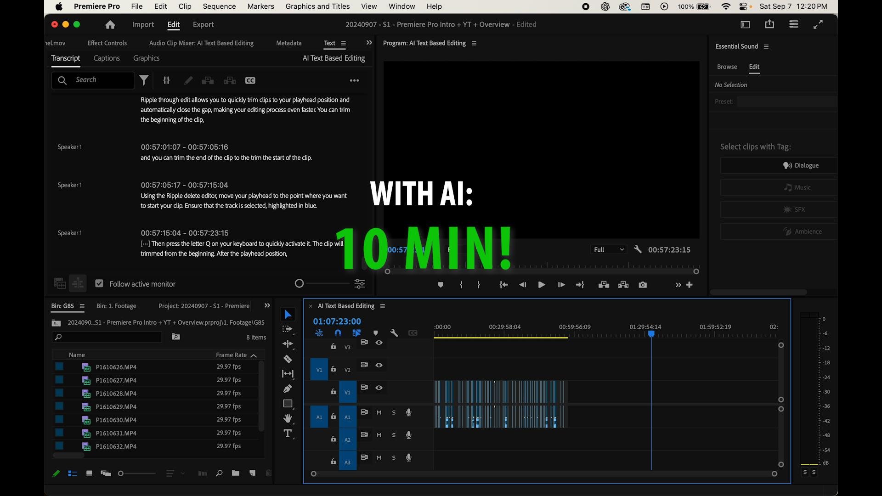Play the program monitor
The width and height of the screenshot is (882, 496).
542,285
